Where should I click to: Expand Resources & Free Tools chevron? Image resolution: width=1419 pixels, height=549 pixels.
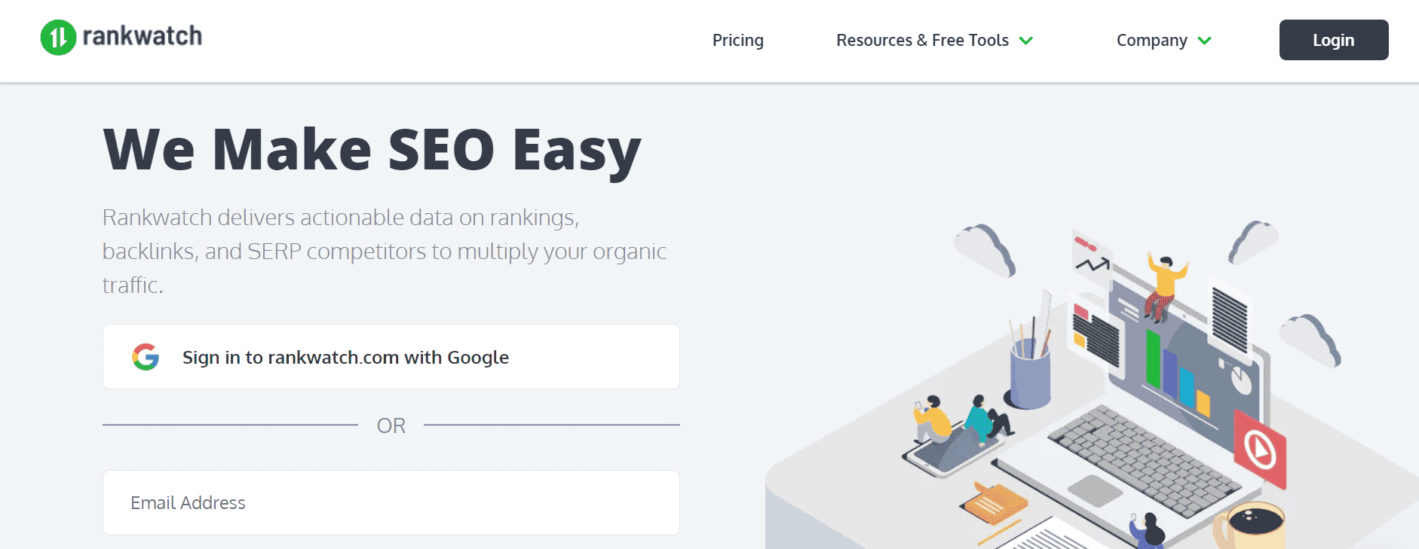point(1026,41)
